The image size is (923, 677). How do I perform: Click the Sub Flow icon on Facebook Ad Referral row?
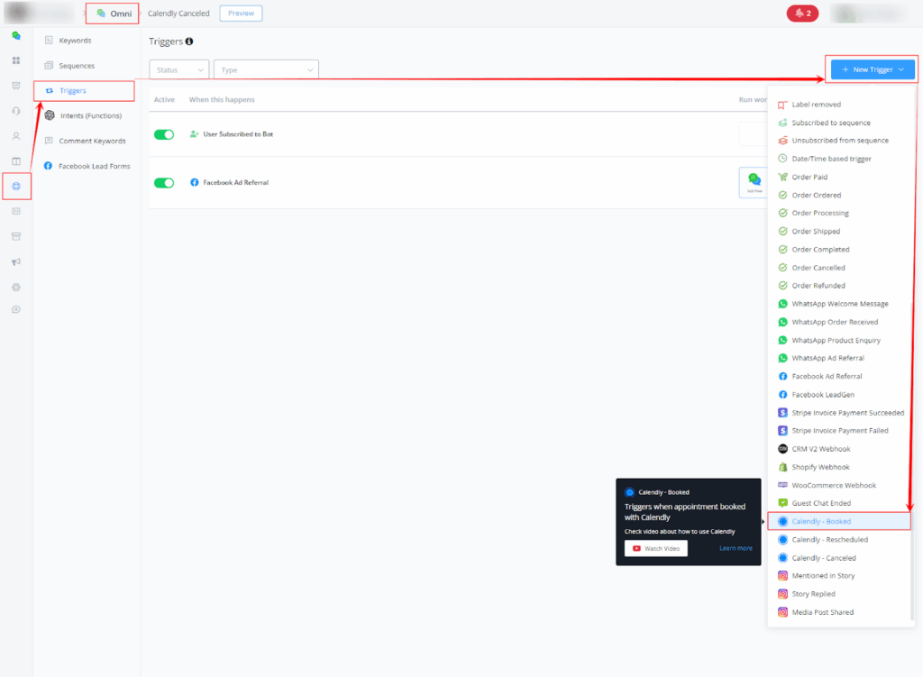[752, 182]
